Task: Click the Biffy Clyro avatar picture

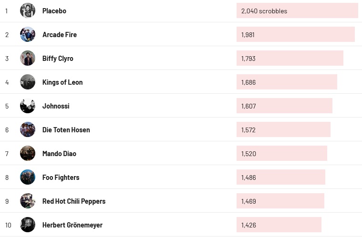Action: (x=28, y=58)
